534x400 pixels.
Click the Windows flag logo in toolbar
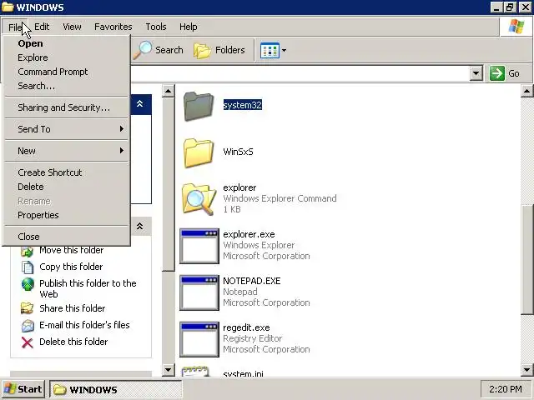tap(516, 27)
